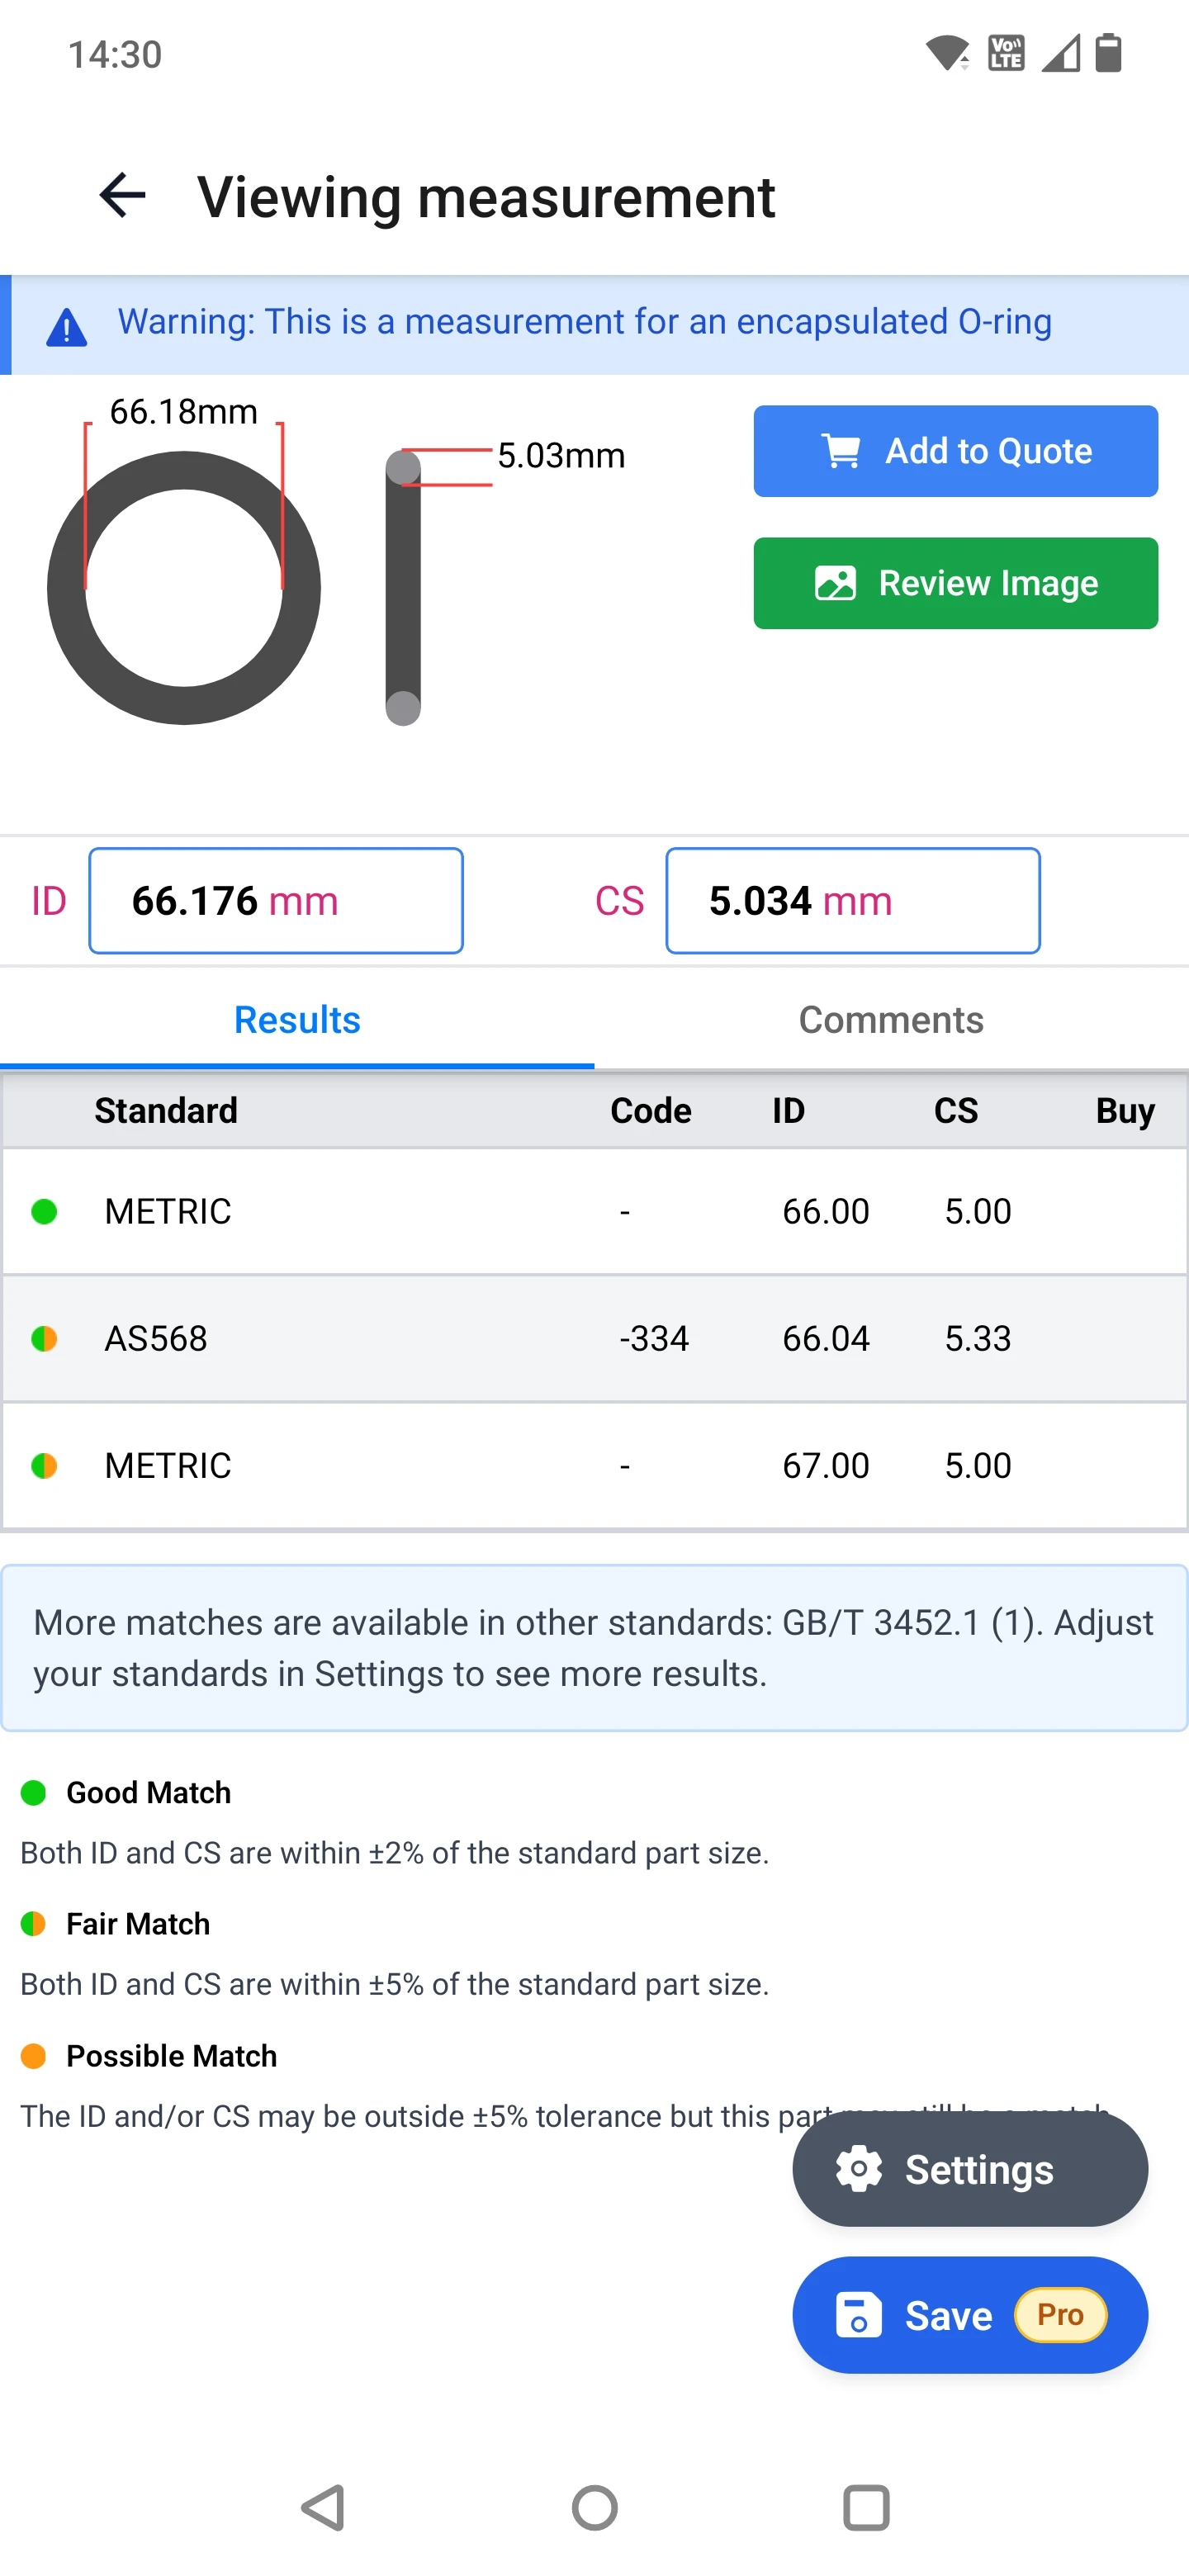The width and height of the screenshot is (1189, 2576).
Task: Click the Pro badge on Save
Action: tap(1060, 2315)
